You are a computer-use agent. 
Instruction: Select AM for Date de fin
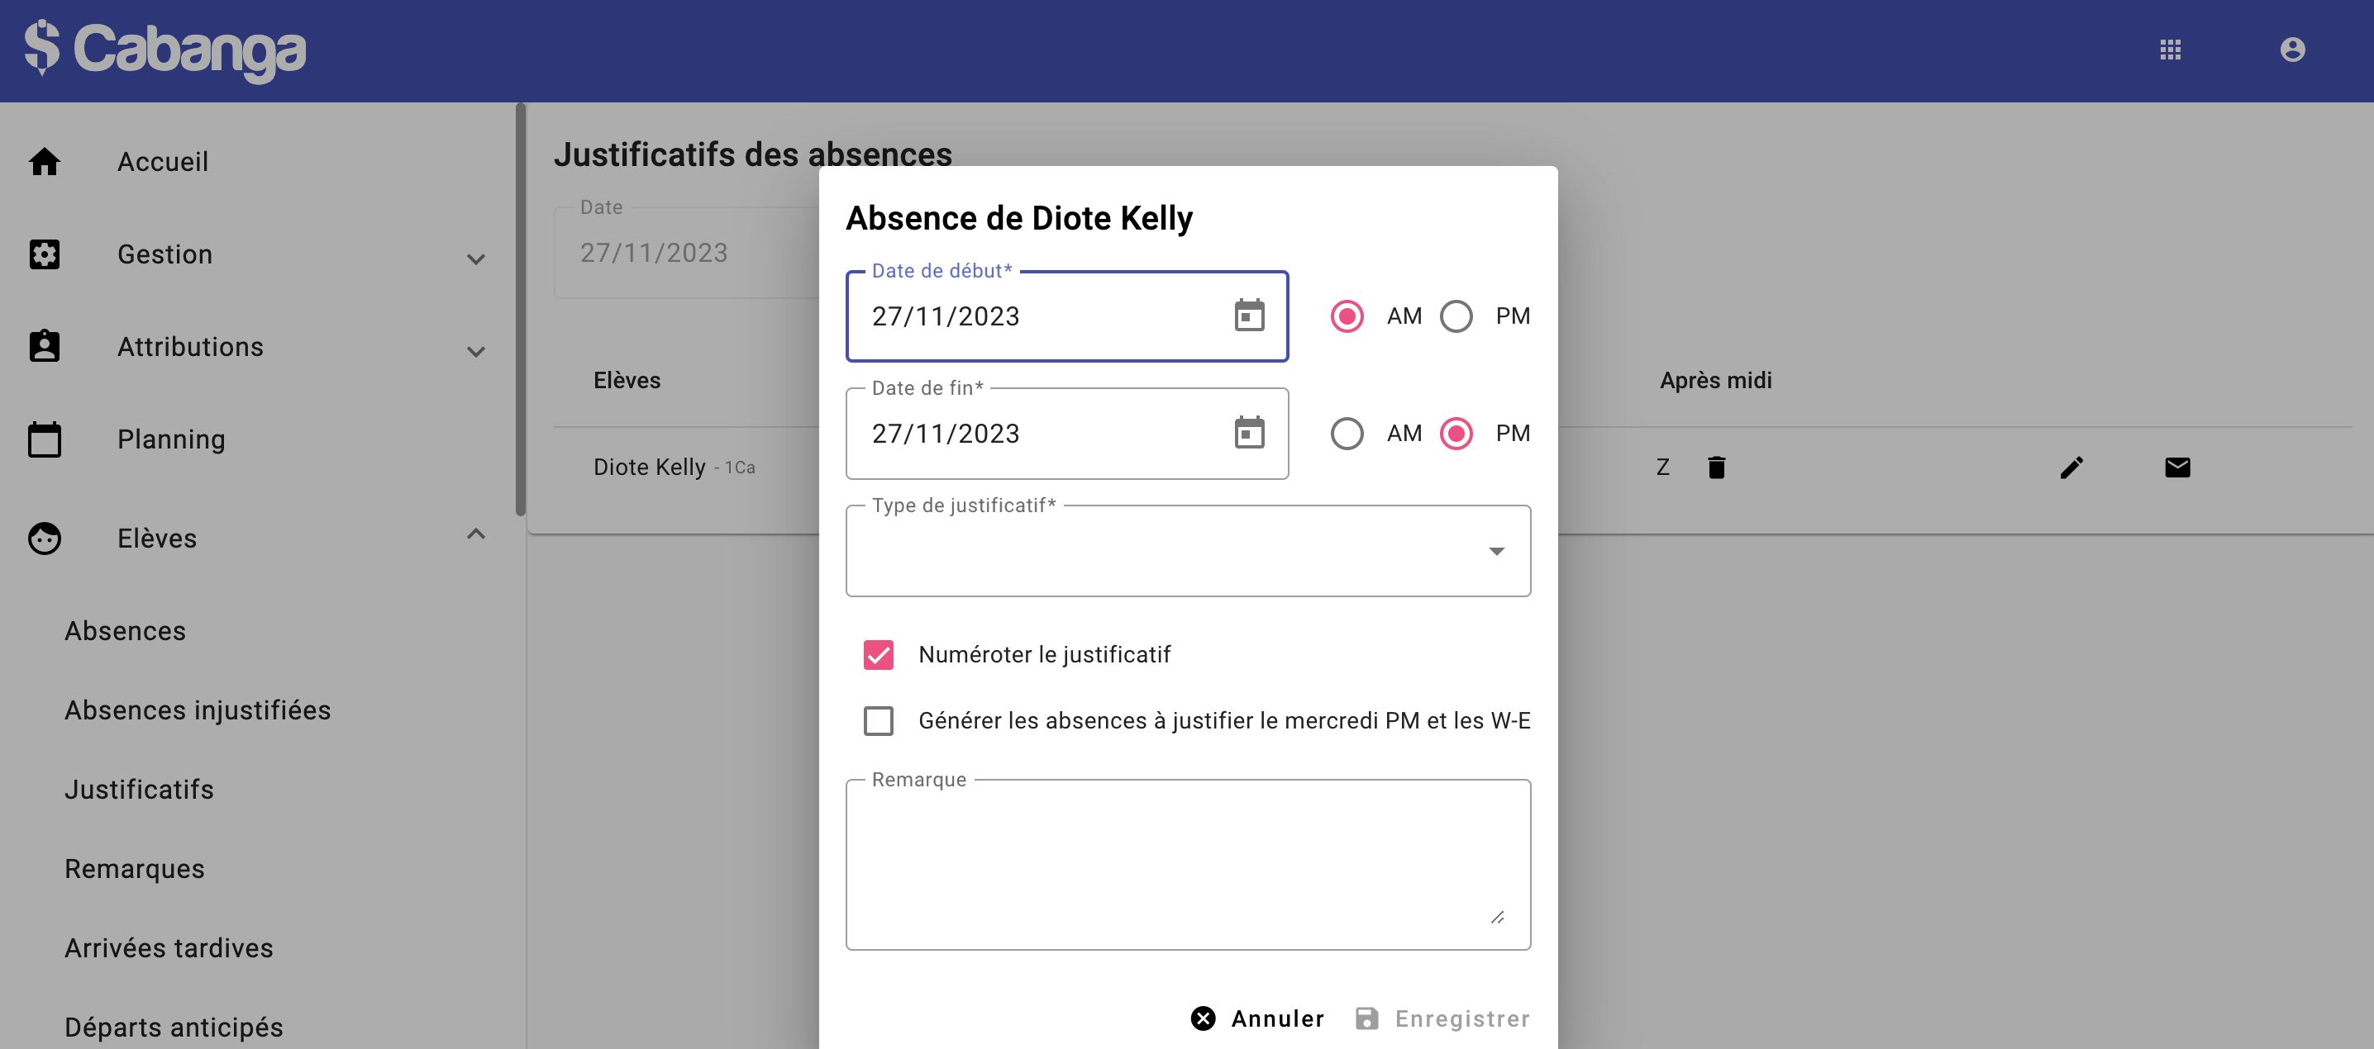coord(1347,433)
